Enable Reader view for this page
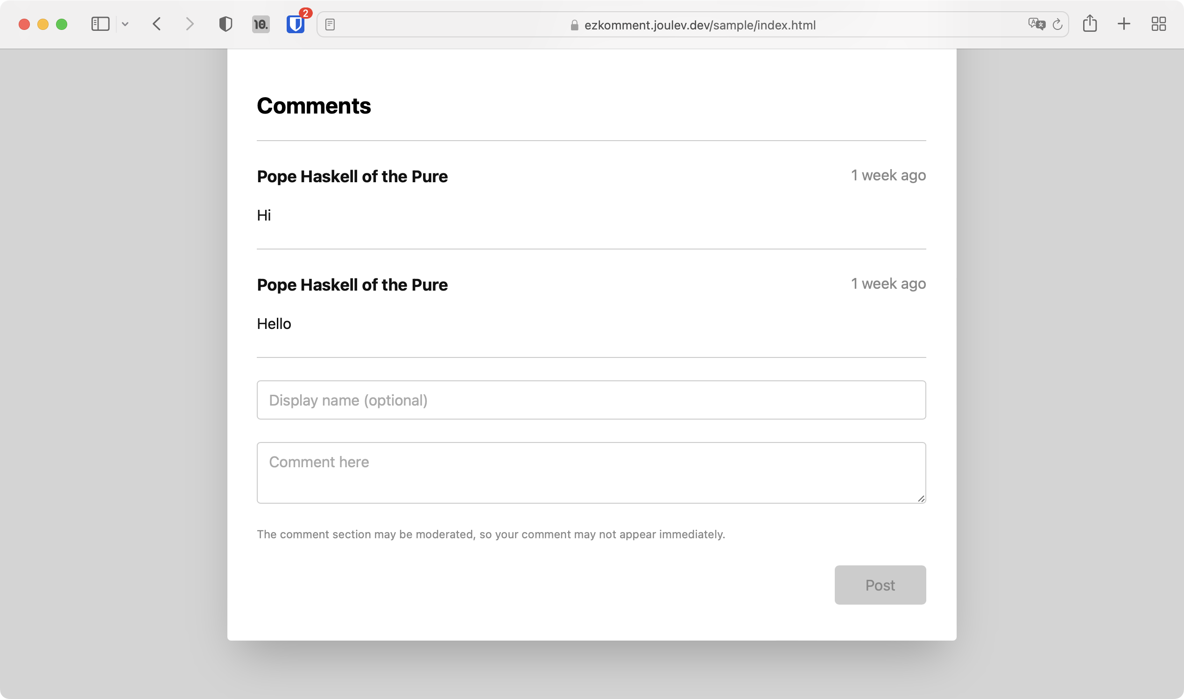 point(330,25)
